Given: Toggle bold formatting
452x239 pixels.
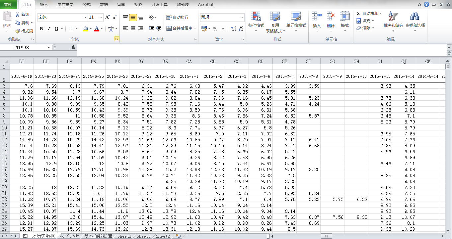Looking at the screenshot, I should pos(41,29).
